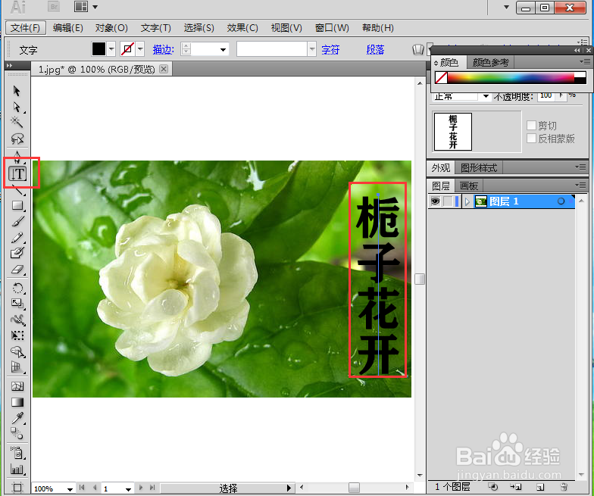
Task: Open Arrange Documents dropdown arrow
Action: [x=95, y=7]
